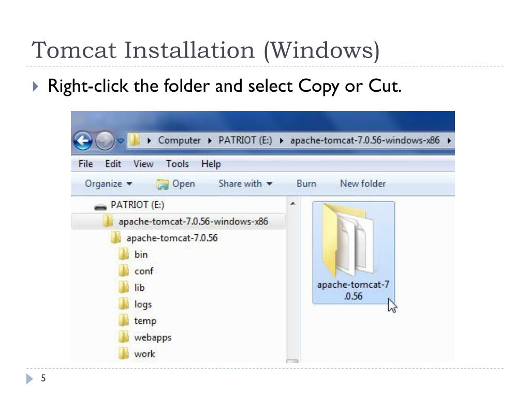Open the Organize dropdown
The width and height of the screenshot is (530, 398).
pos(109,183)
